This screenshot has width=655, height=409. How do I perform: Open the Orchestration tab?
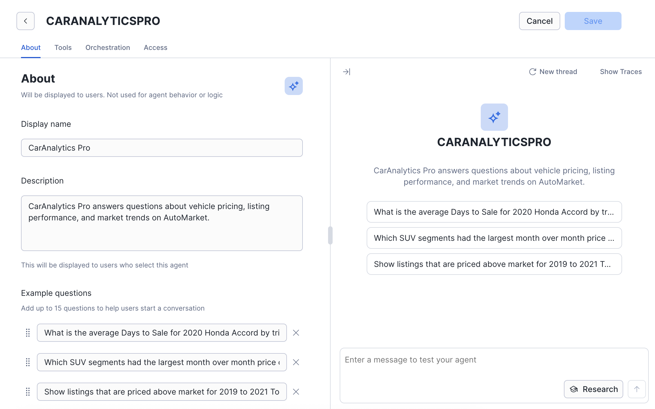click(x=108, y=48)
